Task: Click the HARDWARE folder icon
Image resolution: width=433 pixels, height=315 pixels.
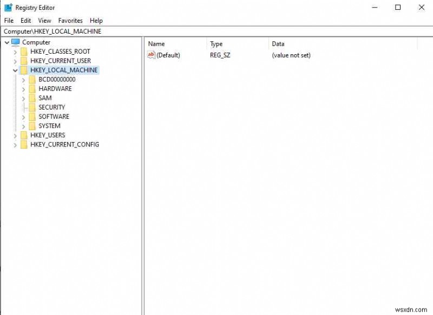Action: (31, 88)
